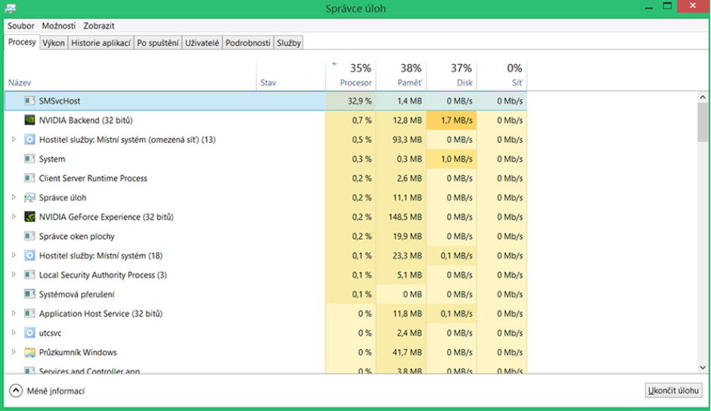The image size is (711, 411).
Task: Expand the Průzkumník Windows process tree
Action: 14,352
